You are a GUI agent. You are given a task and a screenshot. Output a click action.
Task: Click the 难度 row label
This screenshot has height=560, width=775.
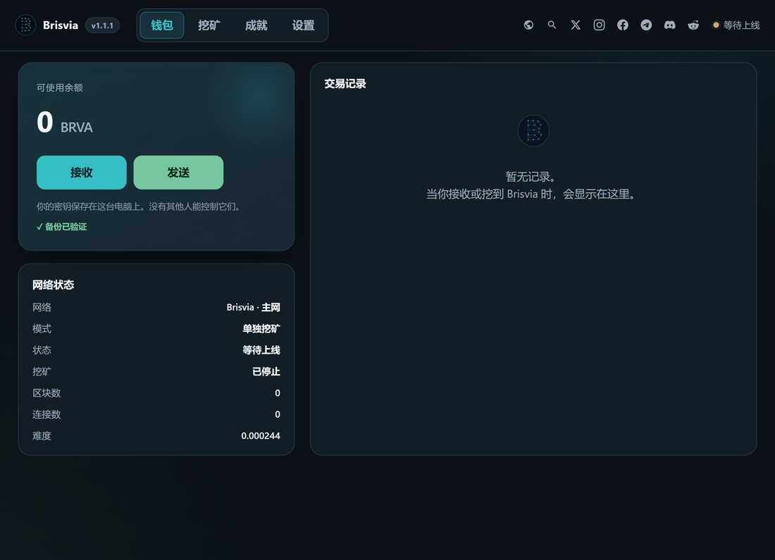pyautogui.click(x=42, y=436)
